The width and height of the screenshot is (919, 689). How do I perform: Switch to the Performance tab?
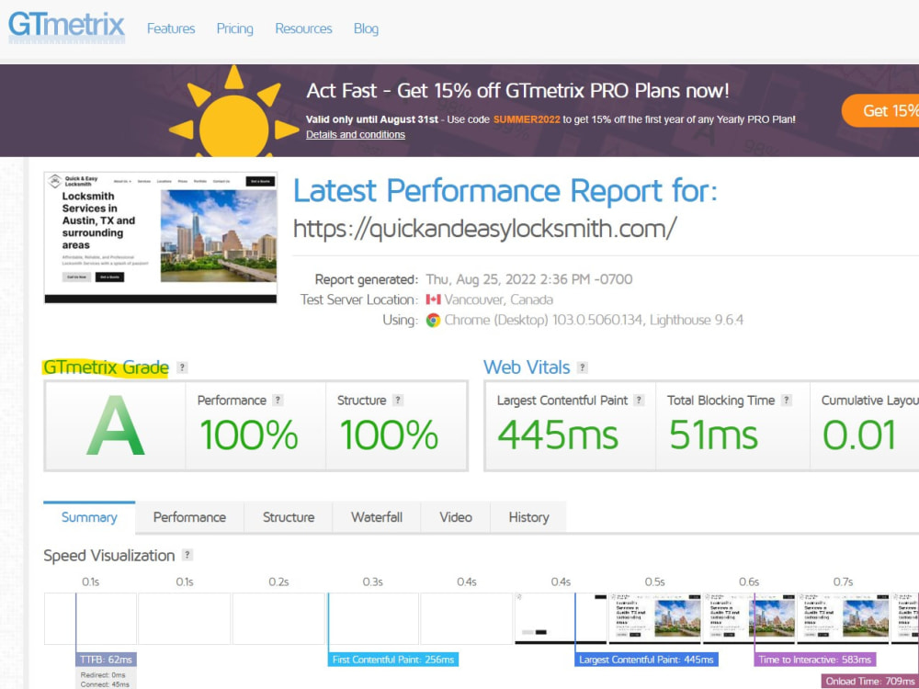(x=189, y=517)
